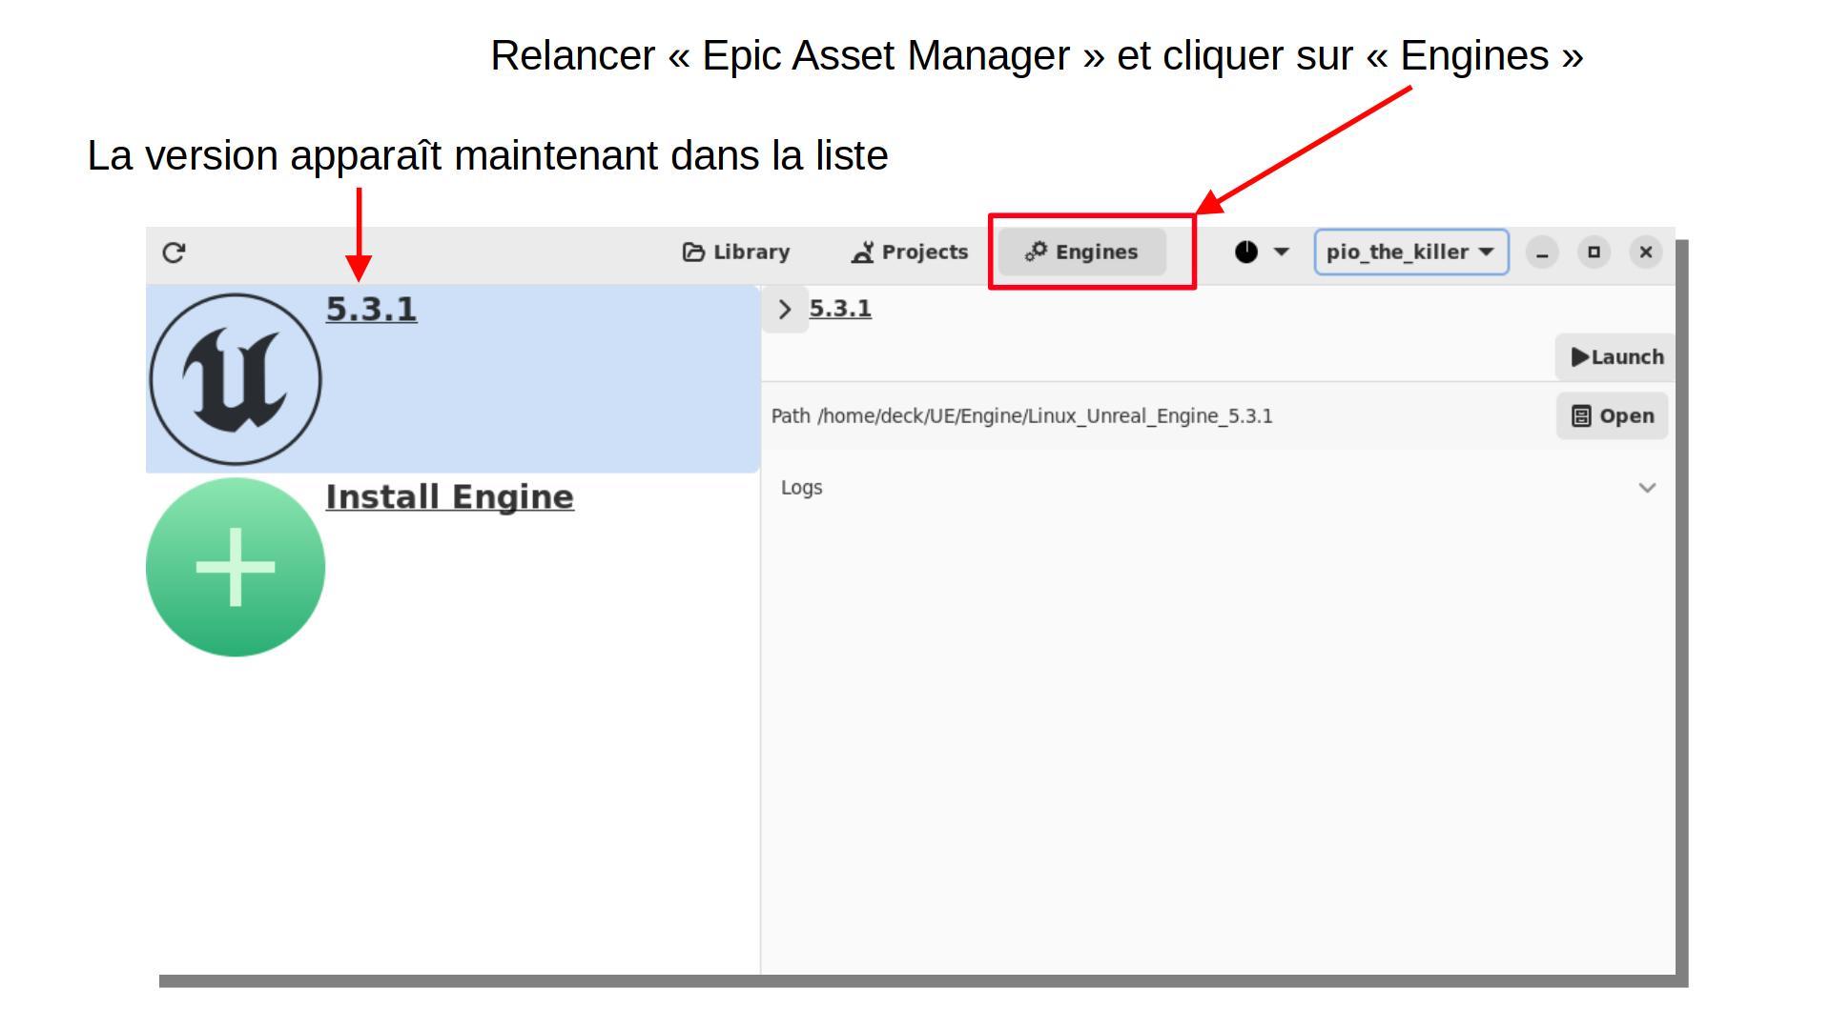The image size is (1831, 1029).
Task: Click the refresh icon in the header
Action: point(174,252)
